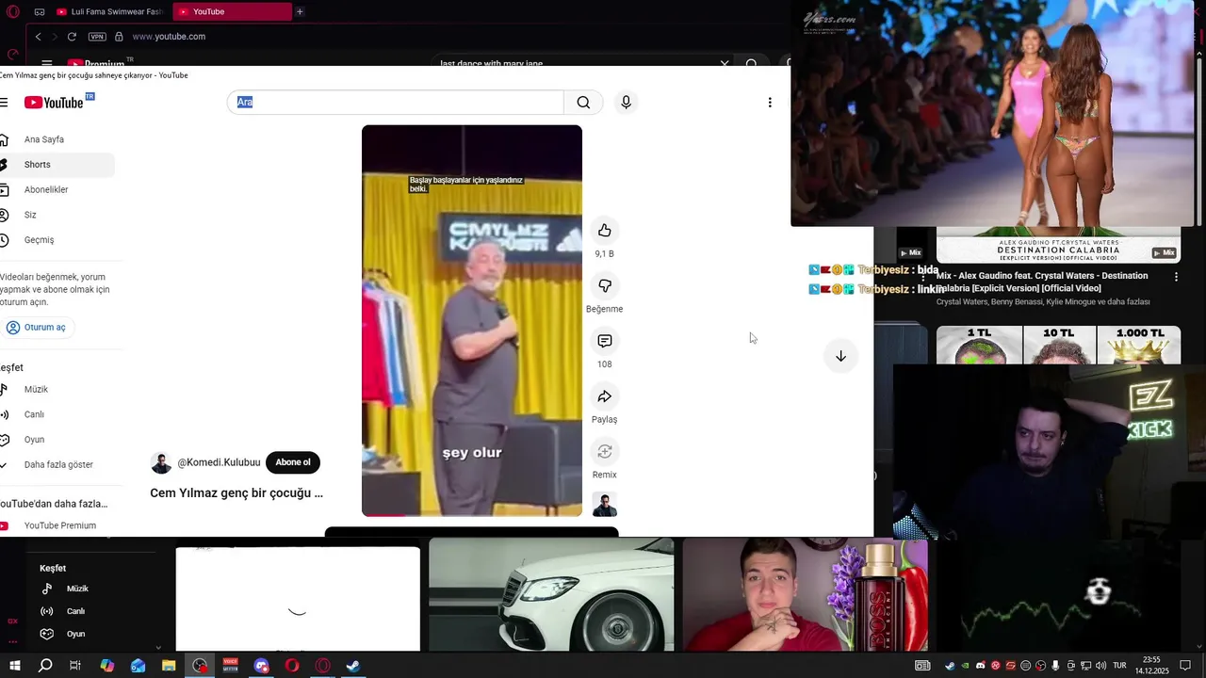Open the Boss perfume video thumbnail
Screen dimensions: 1206x678
805,594
